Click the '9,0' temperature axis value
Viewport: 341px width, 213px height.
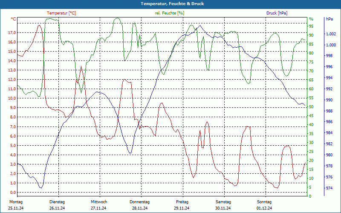coord(13,108)
